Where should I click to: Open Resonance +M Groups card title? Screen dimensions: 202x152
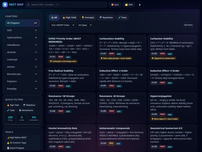click(x=61, y=96)
